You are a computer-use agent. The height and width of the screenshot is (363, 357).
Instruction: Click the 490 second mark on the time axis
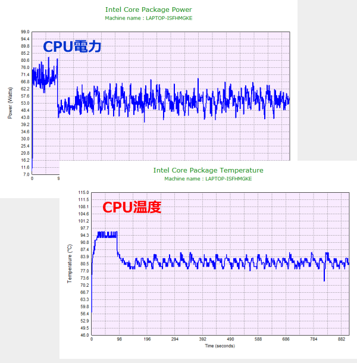(x=234, y=339)
